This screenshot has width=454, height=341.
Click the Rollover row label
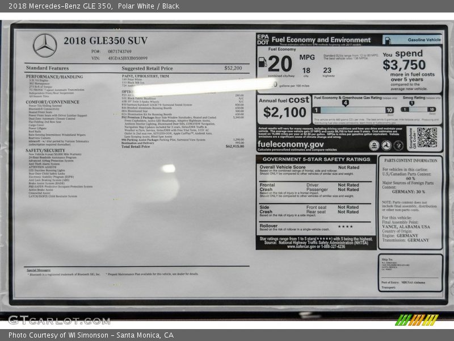(268, 226)
